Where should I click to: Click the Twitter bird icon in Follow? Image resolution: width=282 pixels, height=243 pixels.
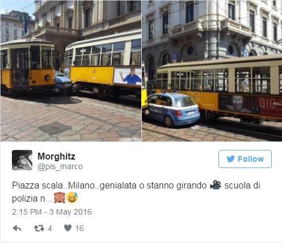tap(231, 159)
